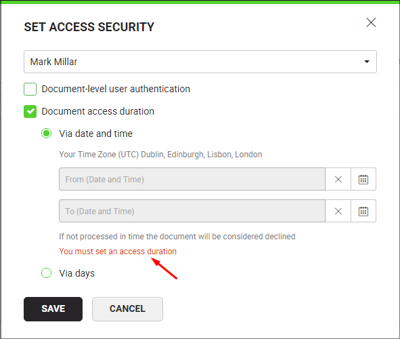
Task: Close the Set Access Security dialog
Action: pos(371,22)
